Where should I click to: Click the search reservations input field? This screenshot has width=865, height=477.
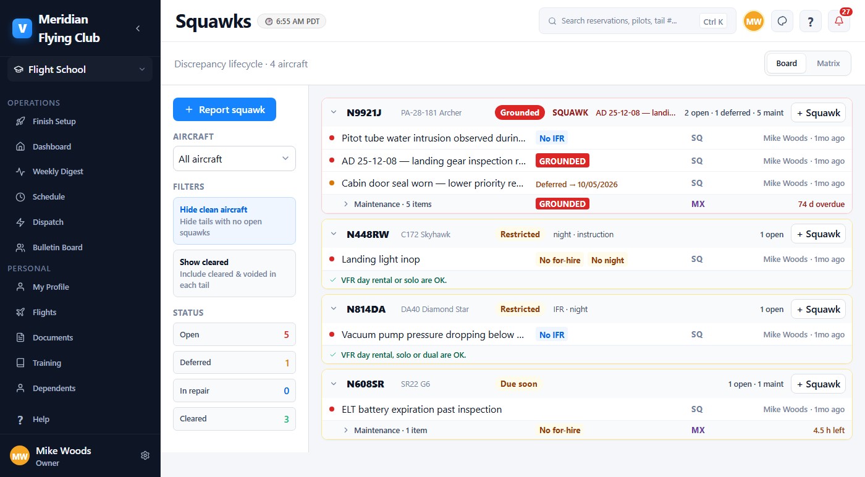pos(638,21)
